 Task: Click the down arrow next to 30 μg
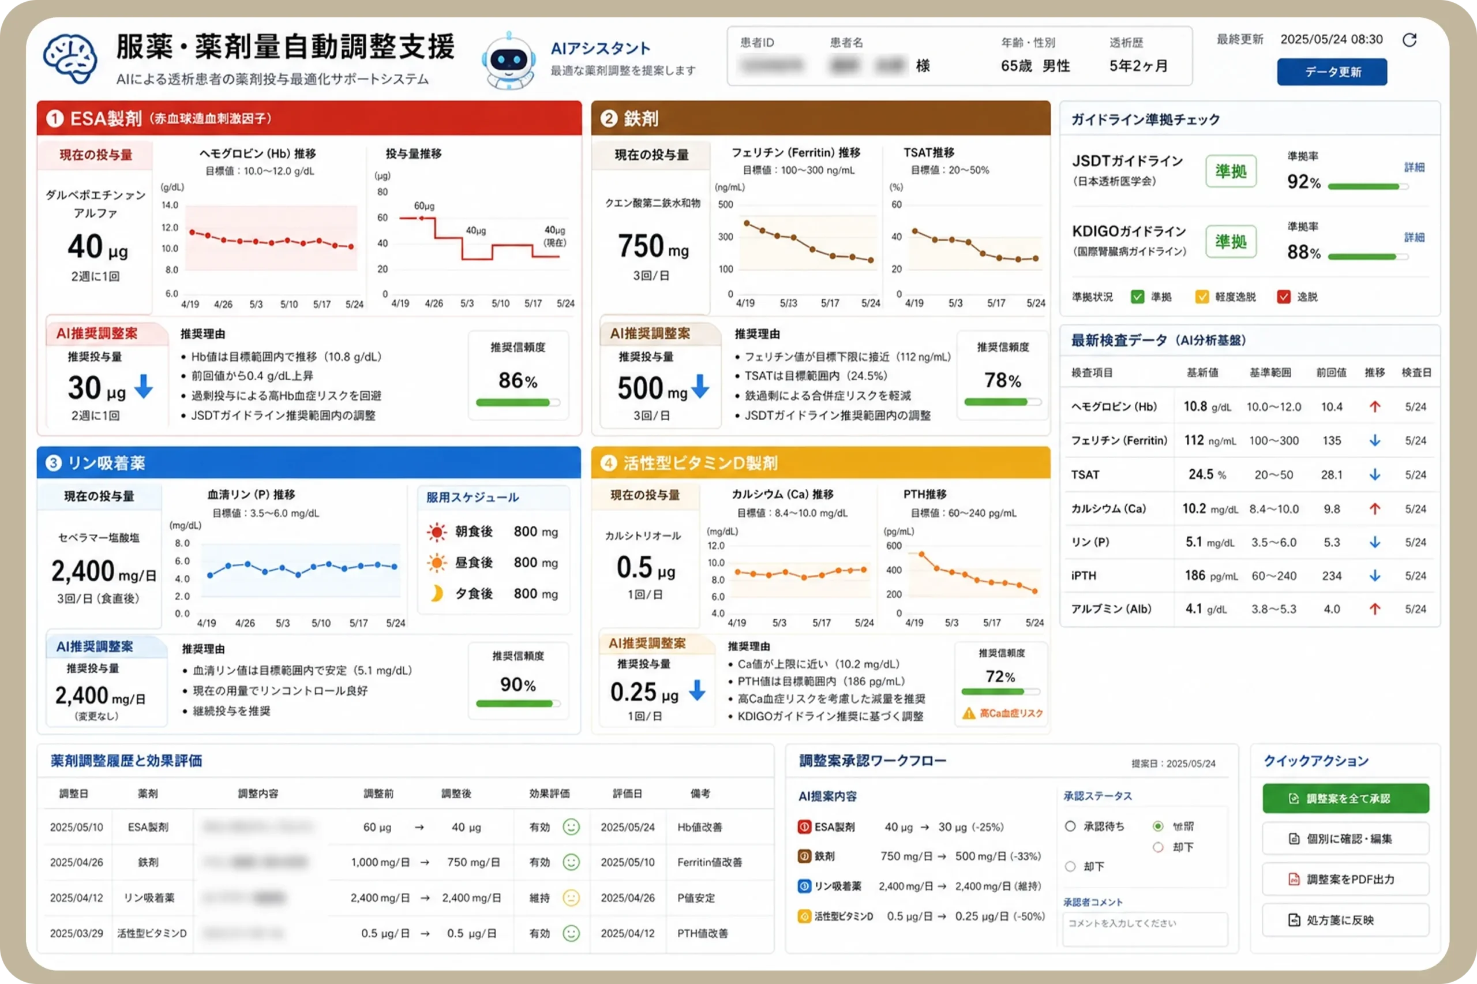click(x=144, y=387)
